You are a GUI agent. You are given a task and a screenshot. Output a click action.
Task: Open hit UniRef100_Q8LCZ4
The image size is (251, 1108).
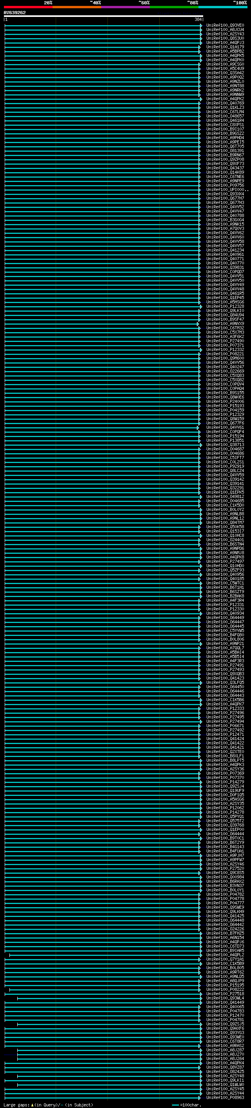(x=225, y=470)
